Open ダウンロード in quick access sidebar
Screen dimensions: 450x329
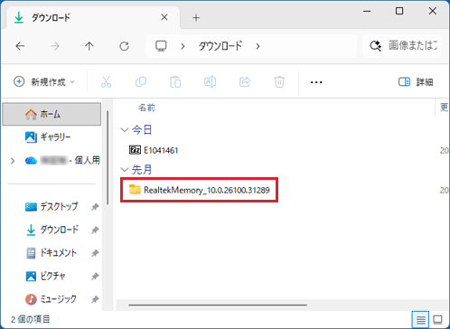(52, 230)
